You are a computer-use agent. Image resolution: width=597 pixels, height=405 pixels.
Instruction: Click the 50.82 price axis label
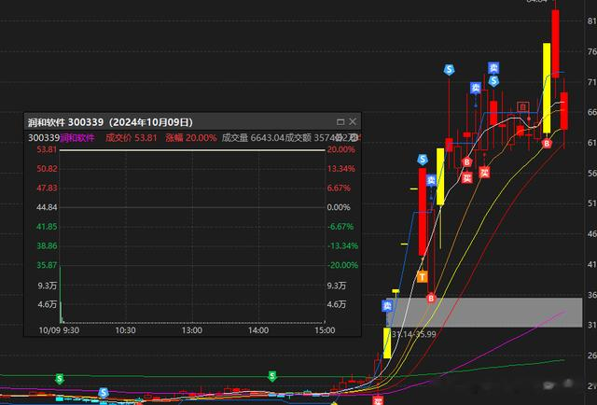pyautogui.click(x=48, y=169)
